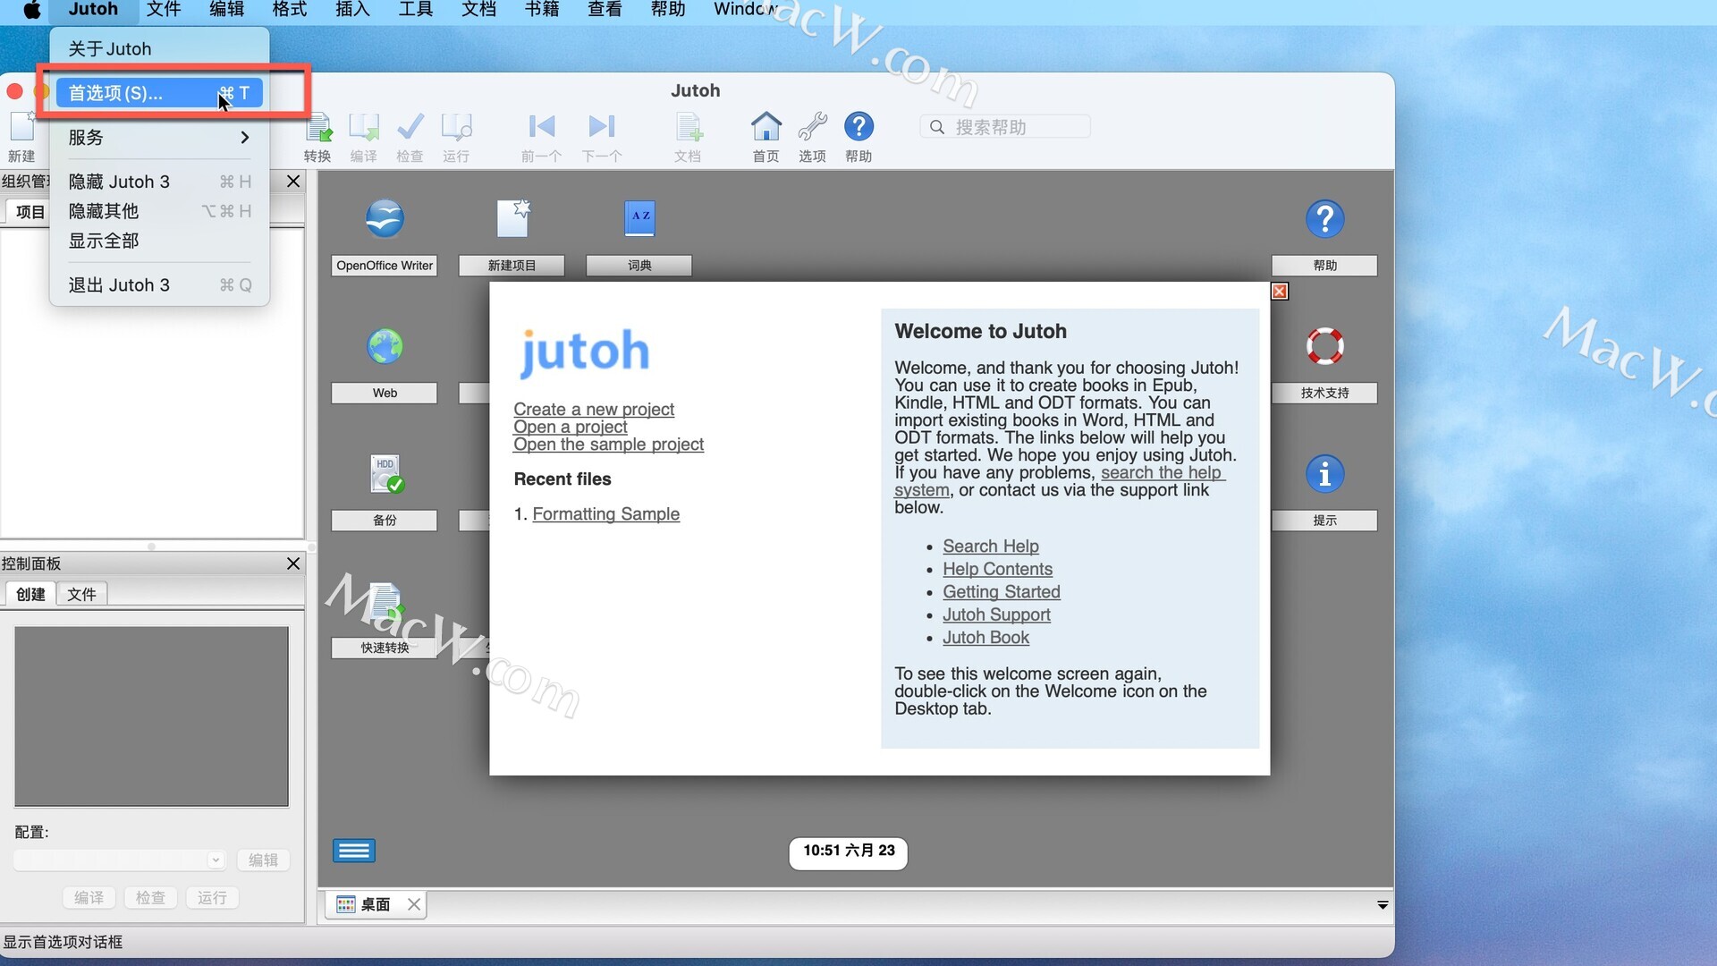The height and width of the screenshot is (966, 1717).
Task: Open the Dictionary (词典) desktop icon
Action: click(x=639, y=219)
